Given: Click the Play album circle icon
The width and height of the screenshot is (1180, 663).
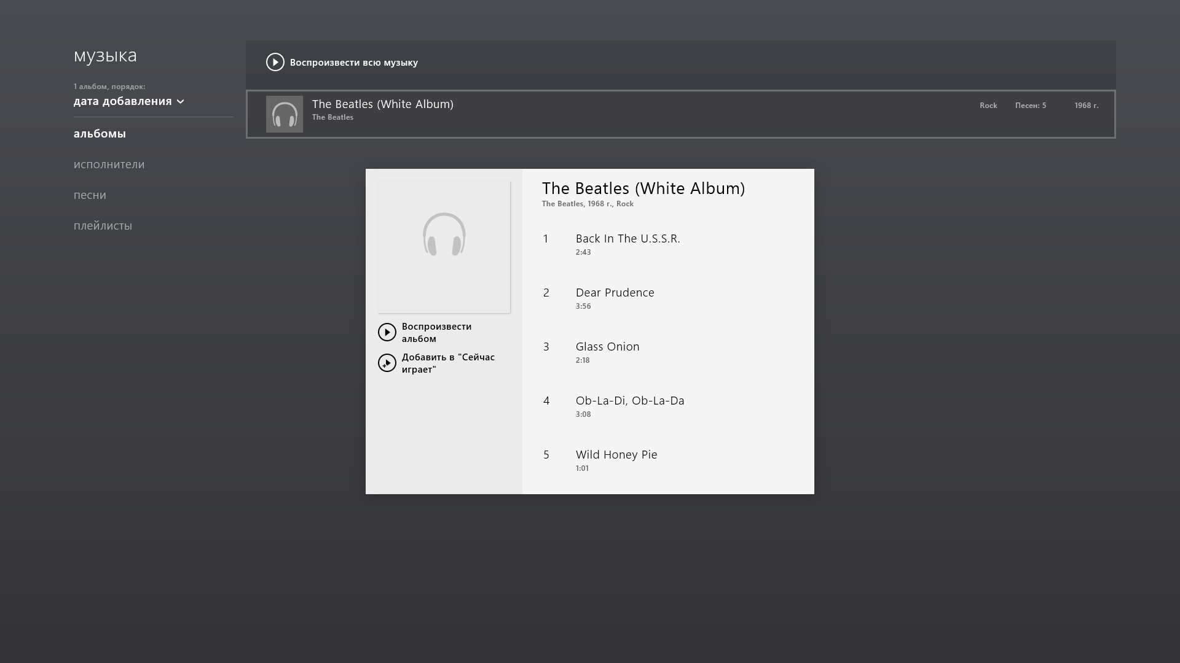Looking at the screenshot, I should coord(387,332).
